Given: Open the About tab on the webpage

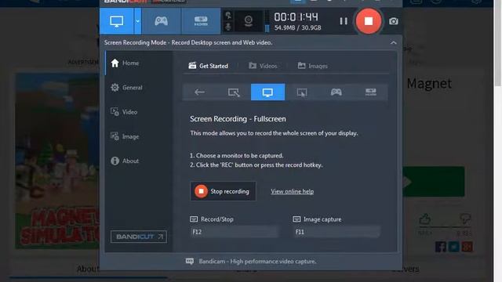Looking at the screenshot, I should (88, 269).
